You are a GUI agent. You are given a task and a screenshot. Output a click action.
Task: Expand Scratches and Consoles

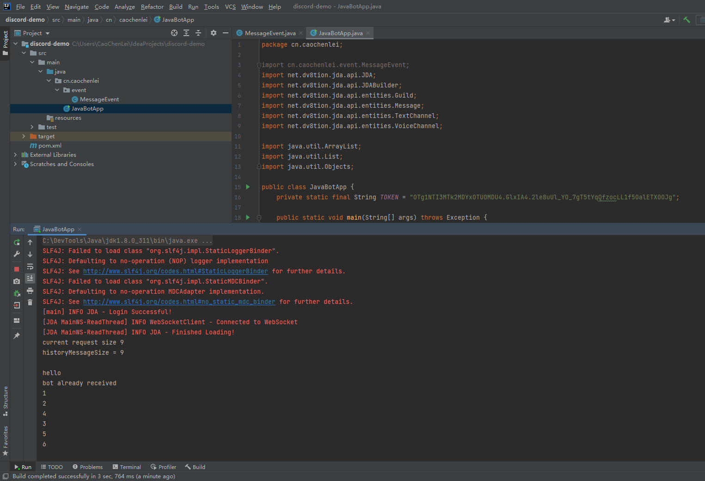tap(15, 164)
